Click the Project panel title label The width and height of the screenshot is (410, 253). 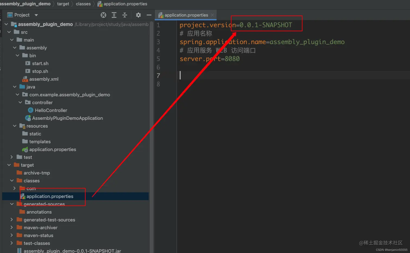(22, 15)
